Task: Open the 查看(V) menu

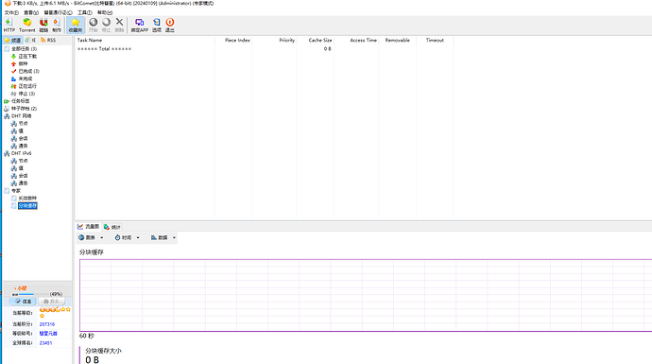Action: pyautogui.click(x=31, y=12)
